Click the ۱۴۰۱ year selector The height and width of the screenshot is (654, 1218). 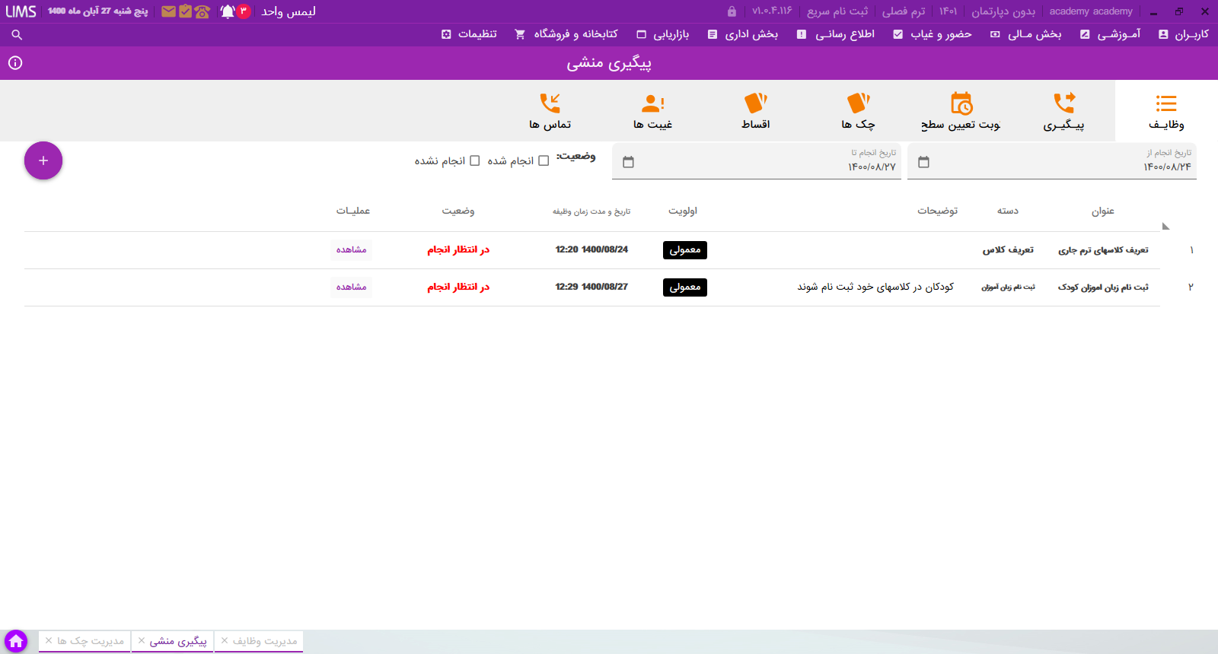(x=948, y=11)
